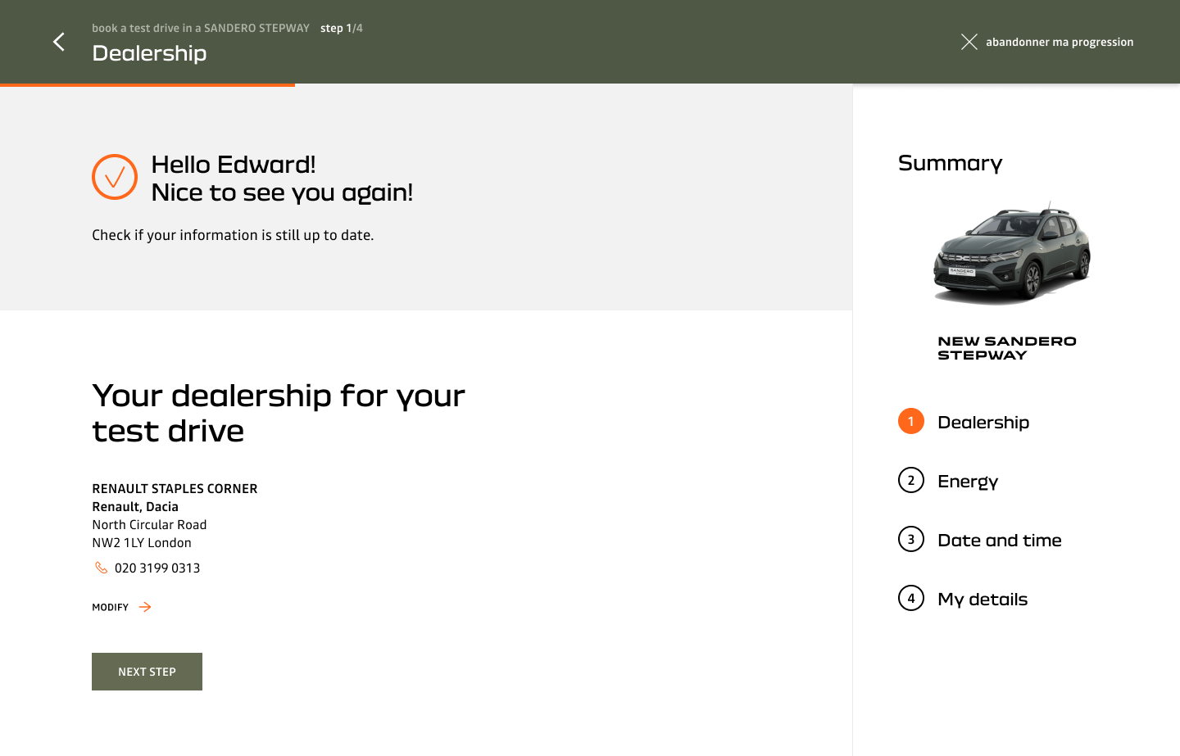
Task: Go back using the left chevron arrow
Action: pyautogui.click(x=59, y=42)
